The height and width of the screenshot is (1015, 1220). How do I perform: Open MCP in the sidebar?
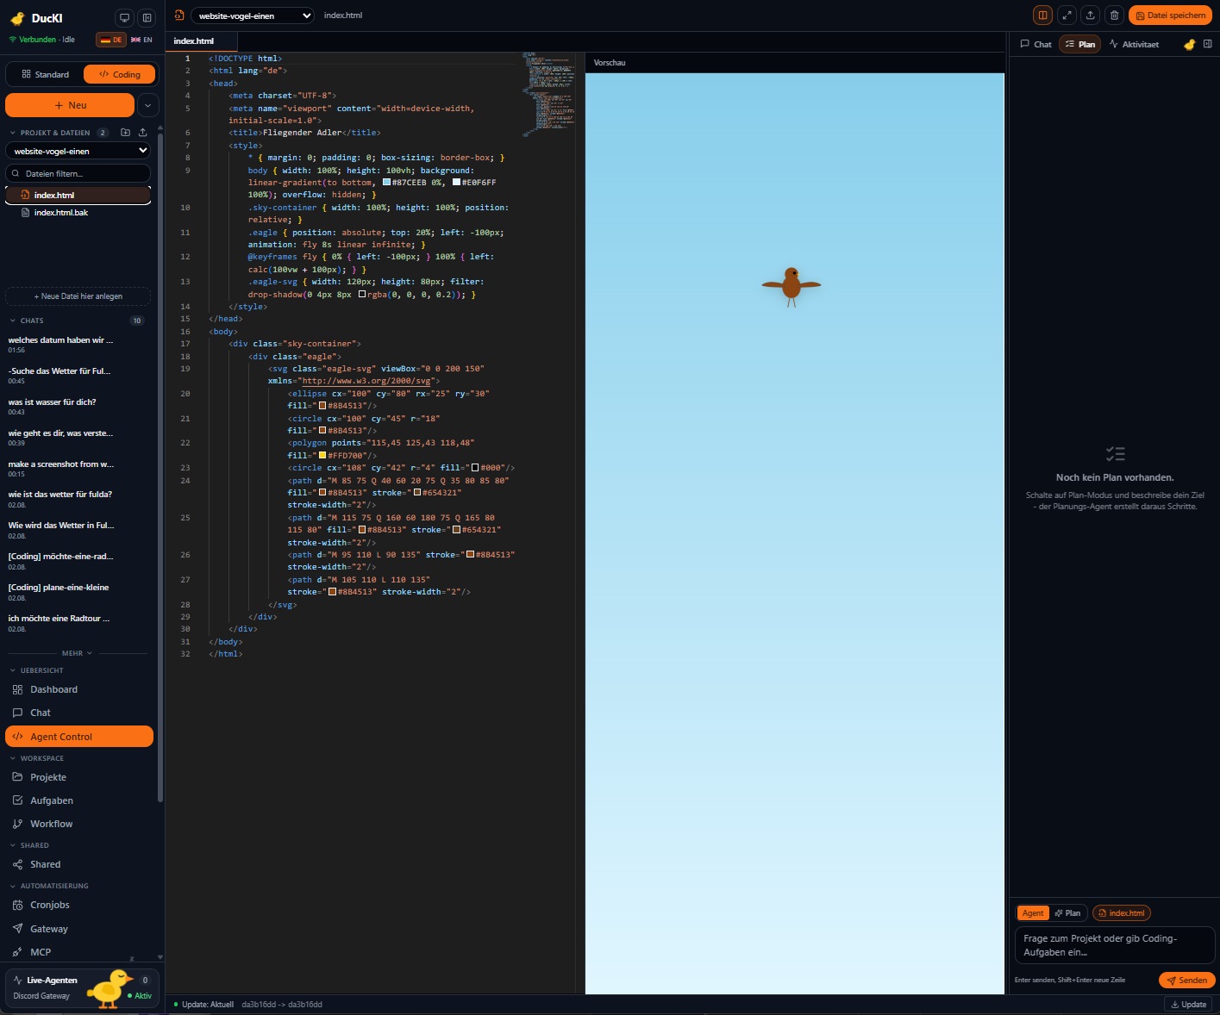tap(81, 952)
